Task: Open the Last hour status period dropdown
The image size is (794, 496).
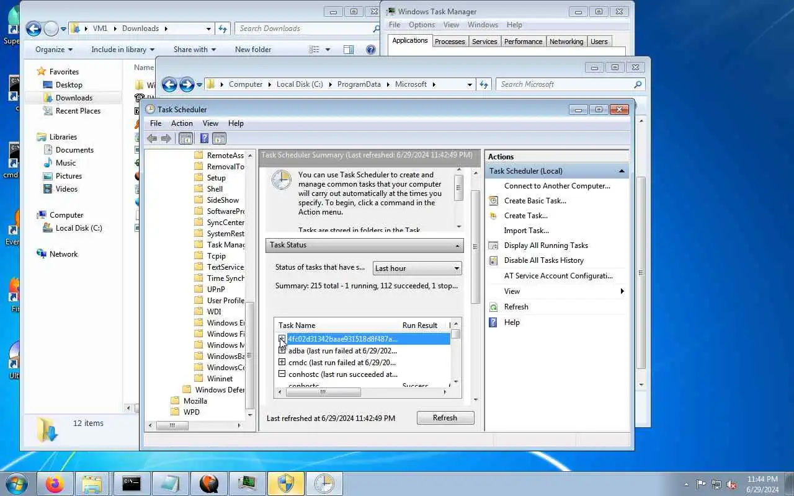Action: point(417,268)
